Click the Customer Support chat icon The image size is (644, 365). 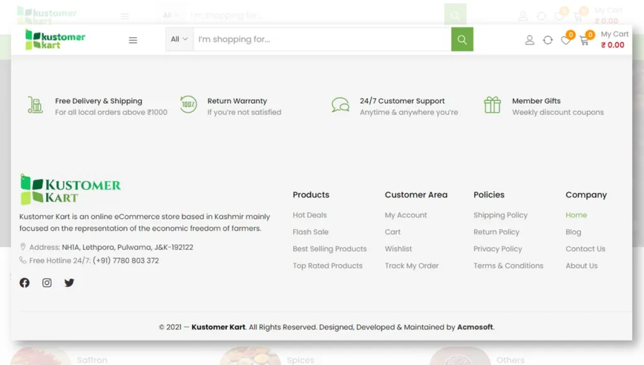[340, 105]
